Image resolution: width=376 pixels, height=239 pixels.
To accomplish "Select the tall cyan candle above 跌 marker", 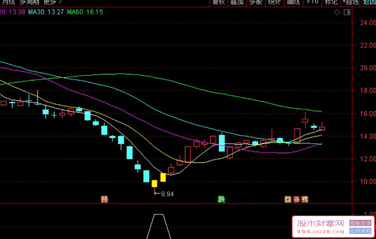I will point(222,143).
